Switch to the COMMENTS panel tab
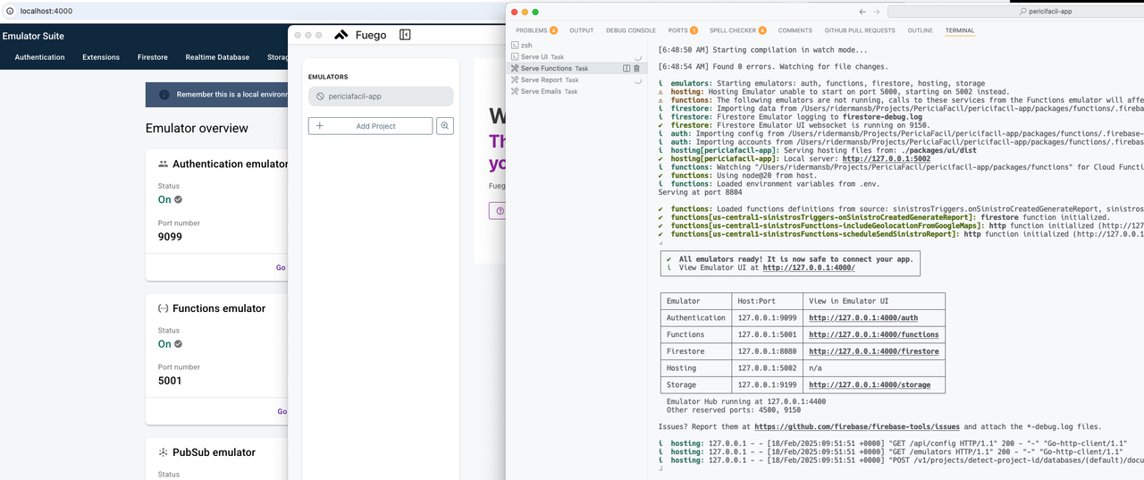1144x480 pixels. (x=795, y=30)
